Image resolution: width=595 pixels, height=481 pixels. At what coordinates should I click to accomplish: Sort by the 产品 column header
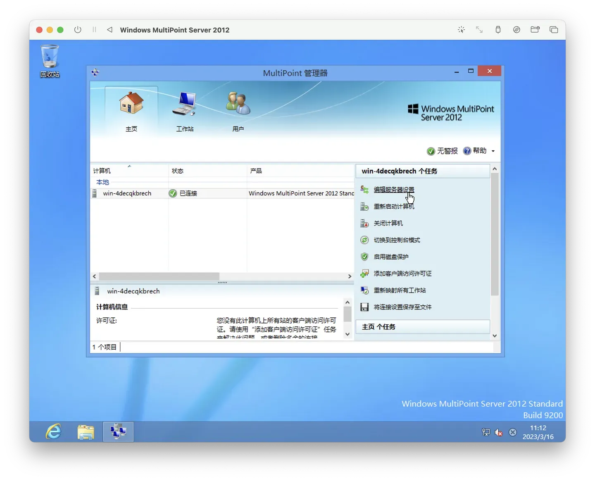pos(300,171)
